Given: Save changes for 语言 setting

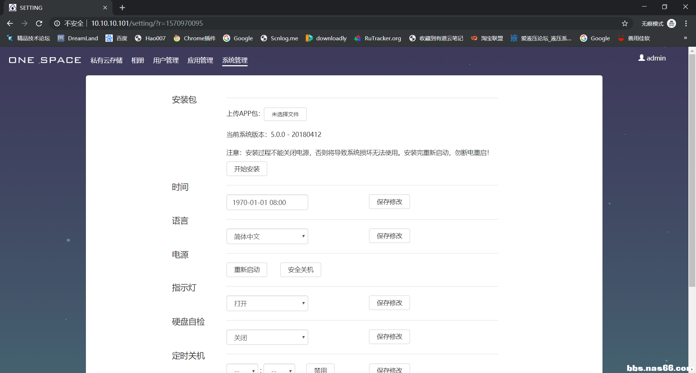Looking at the screenshot, I should click(389, 236).
